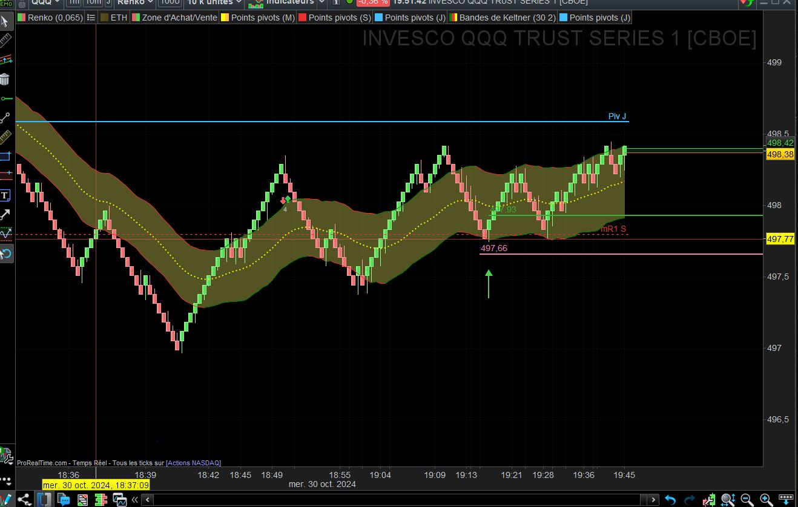Click the 10m timeframe button
Image resolution: width=798 pixels, height=507 pixels.
(x=93, y=2)
